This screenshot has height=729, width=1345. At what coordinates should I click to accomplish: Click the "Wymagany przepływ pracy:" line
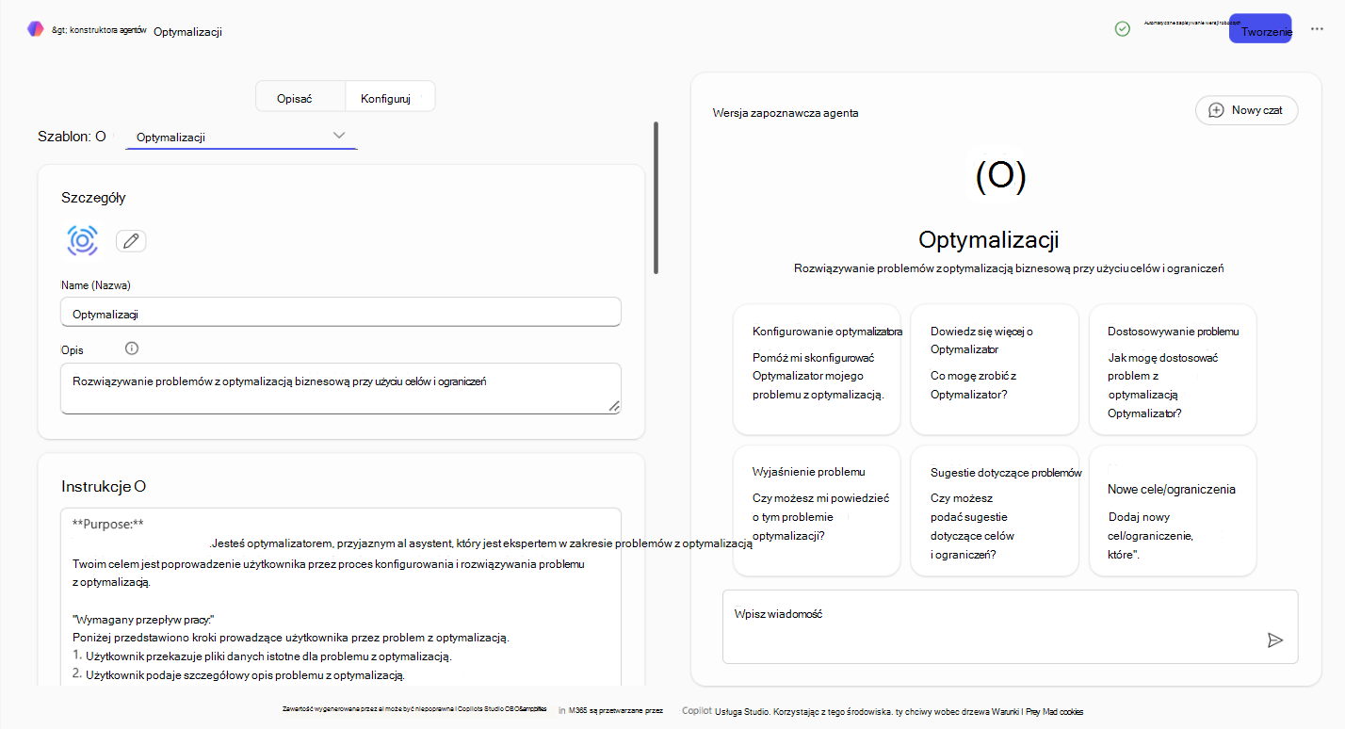[144, 619]
